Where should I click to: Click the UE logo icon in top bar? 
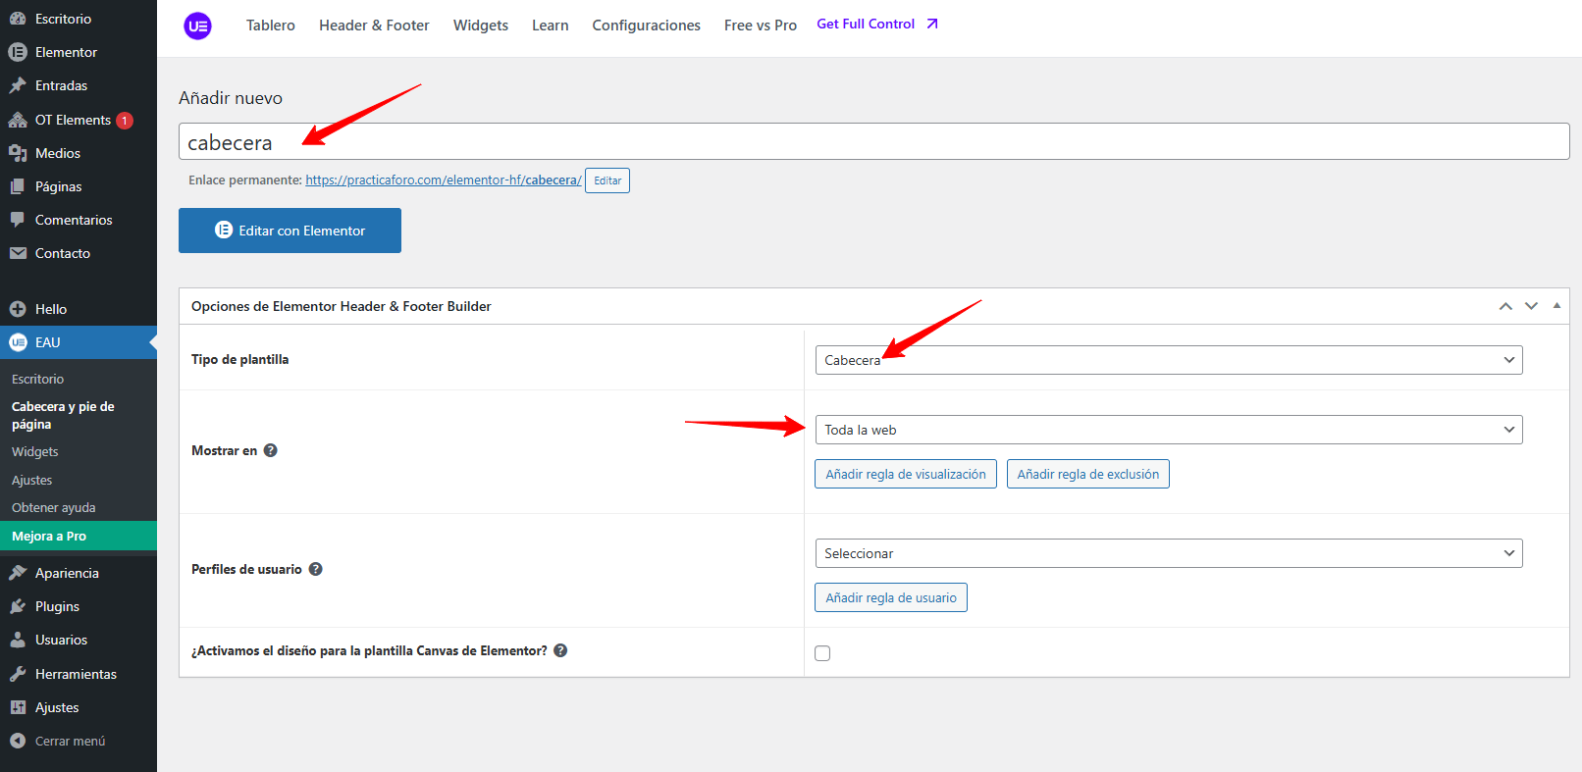pyautogui.click(x=197, y=26)
